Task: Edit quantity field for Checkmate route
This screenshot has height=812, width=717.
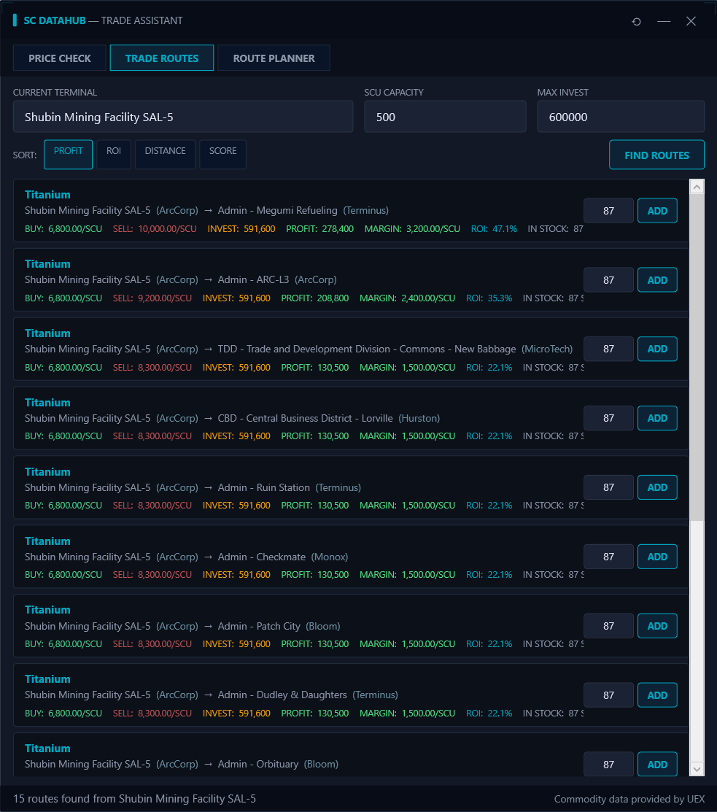Action: click(609, 557)
